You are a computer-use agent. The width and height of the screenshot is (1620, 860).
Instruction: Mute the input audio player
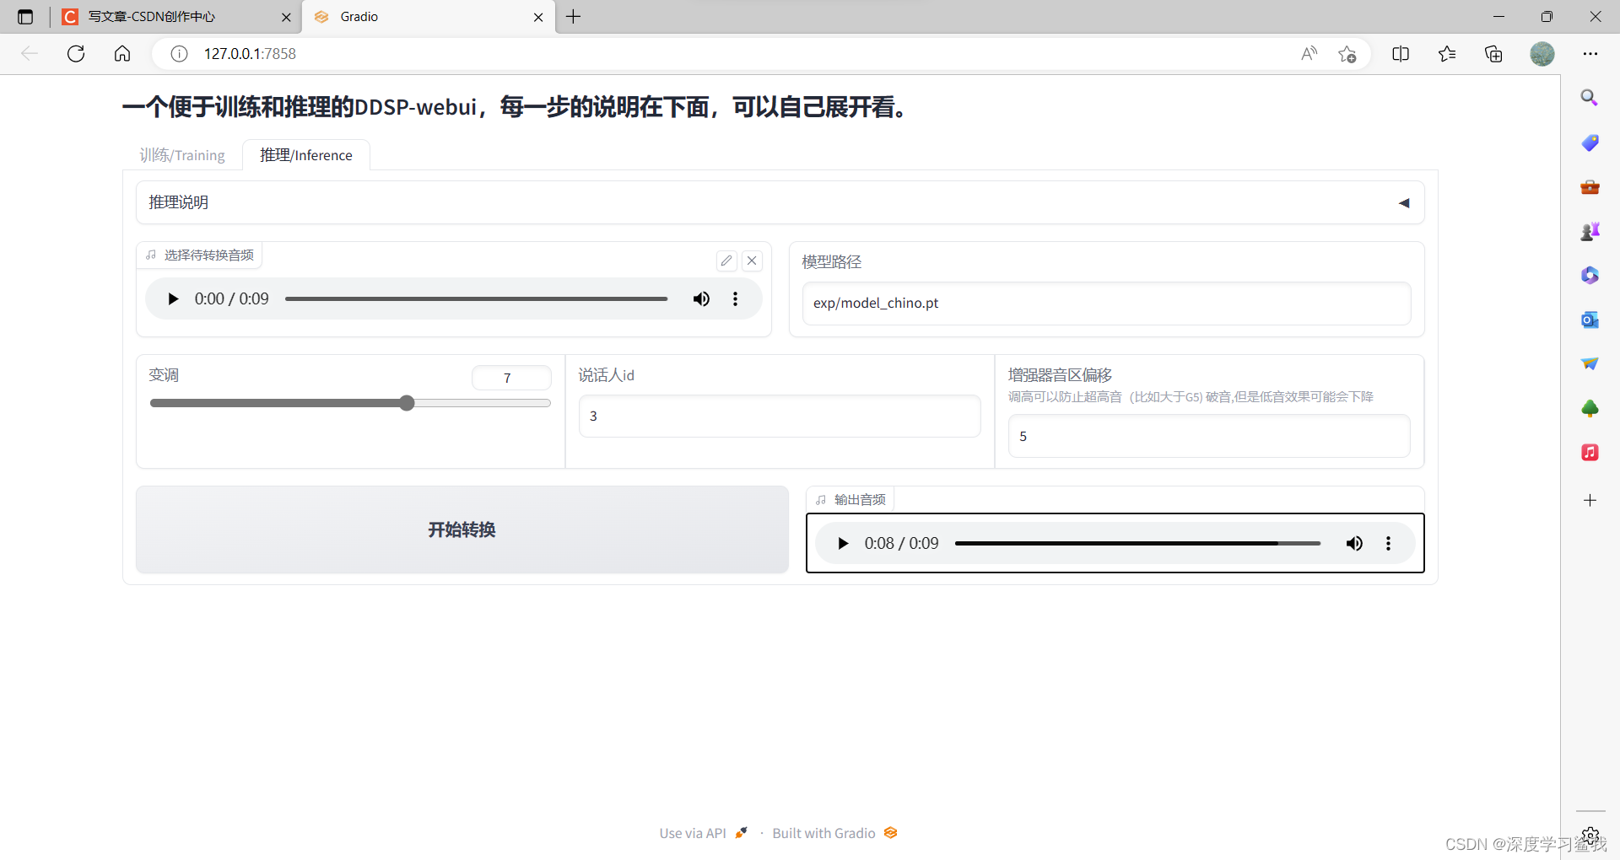702,298
